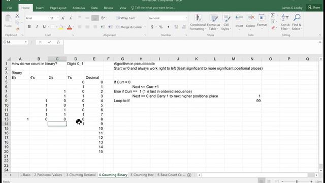Open 2-Positional Values sheet tab
The height and width of the screenshot is (183, 325).
coord(48,175)
